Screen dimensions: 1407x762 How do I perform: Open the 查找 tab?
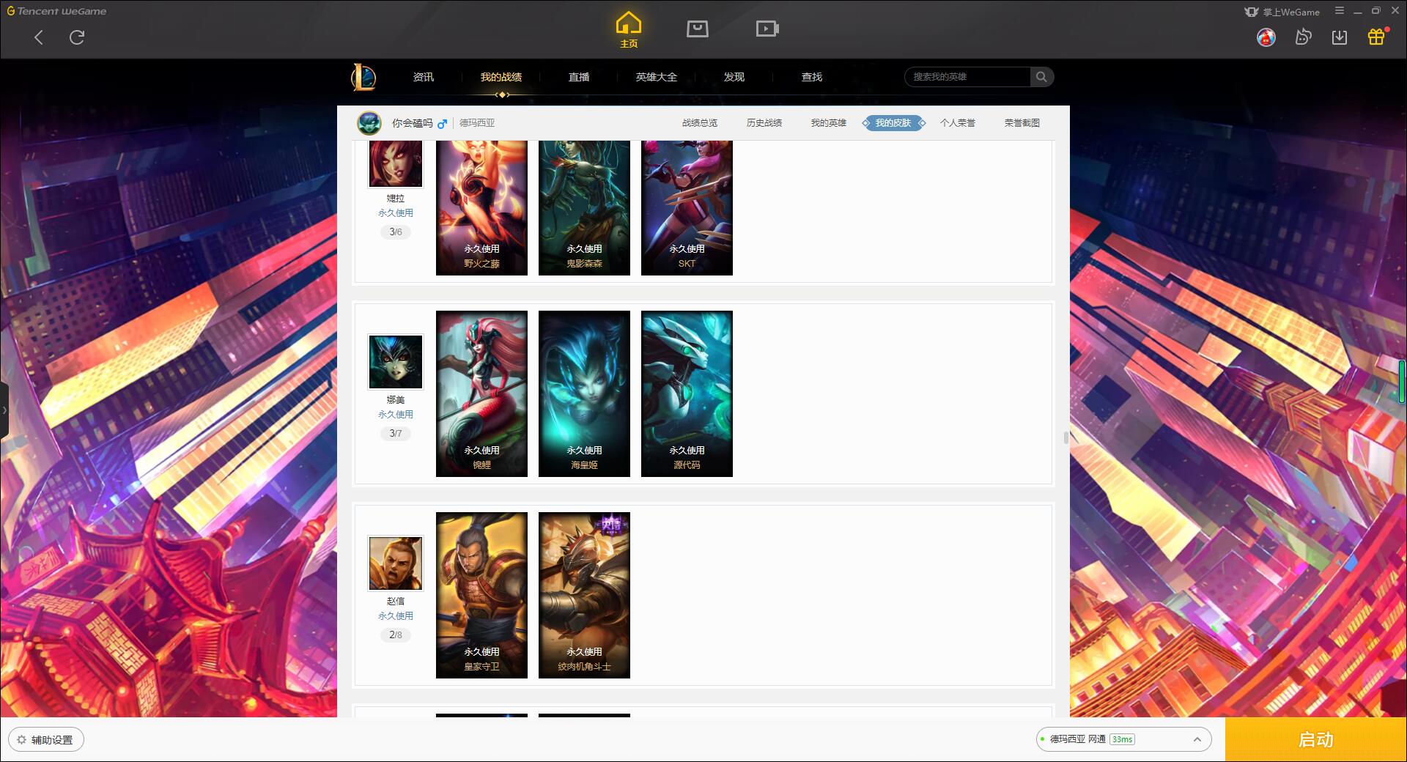tap(812, 77)
